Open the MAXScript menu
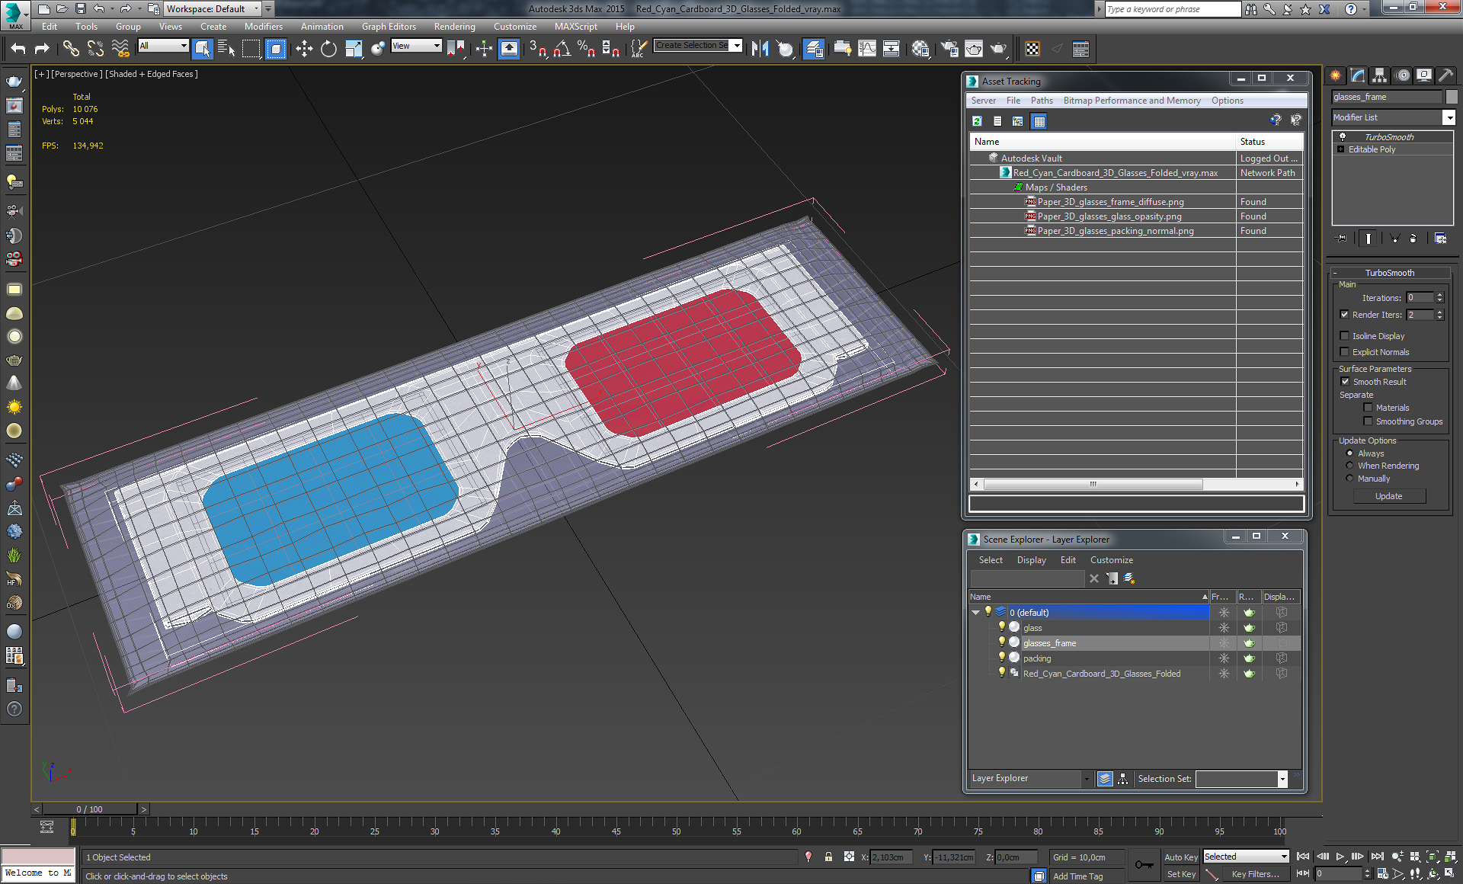 click(576, 26)
